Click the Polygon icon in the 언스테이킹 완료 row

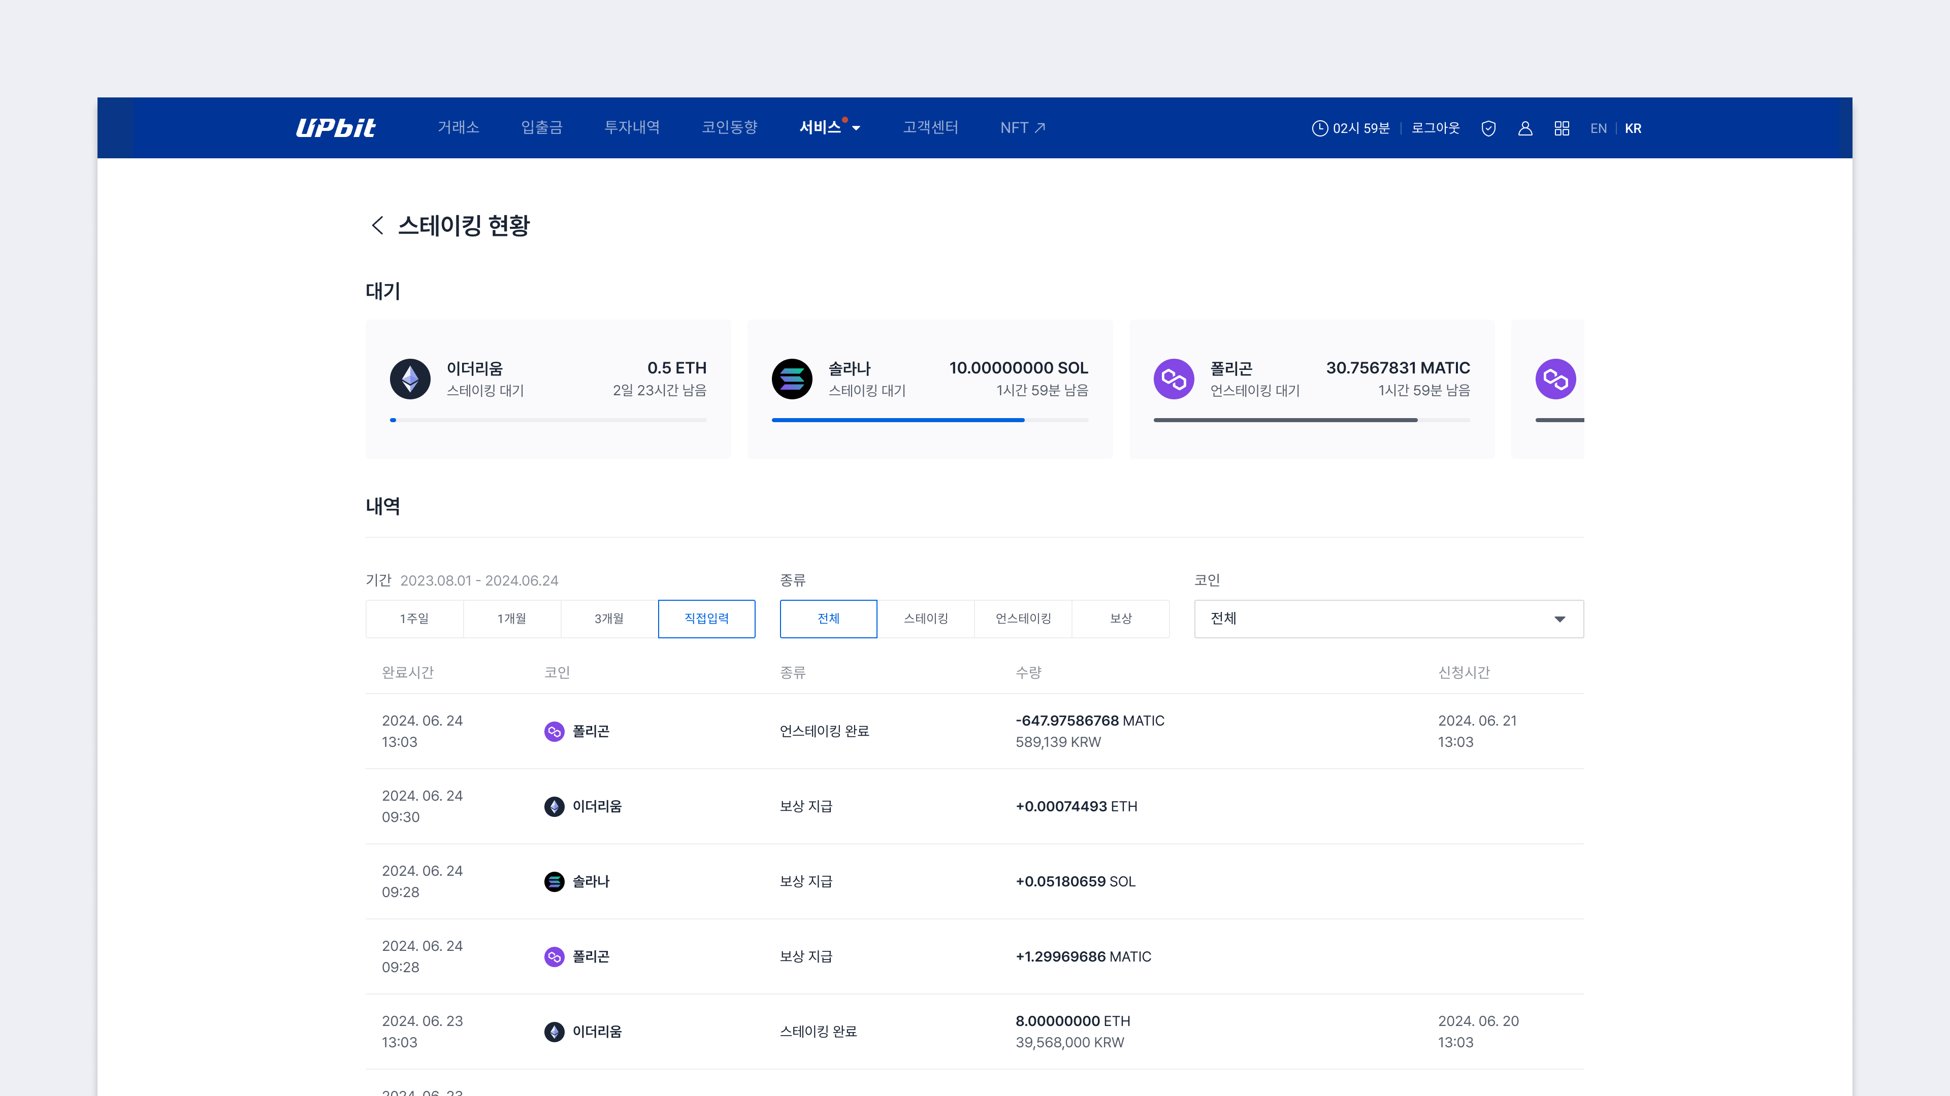554,731
